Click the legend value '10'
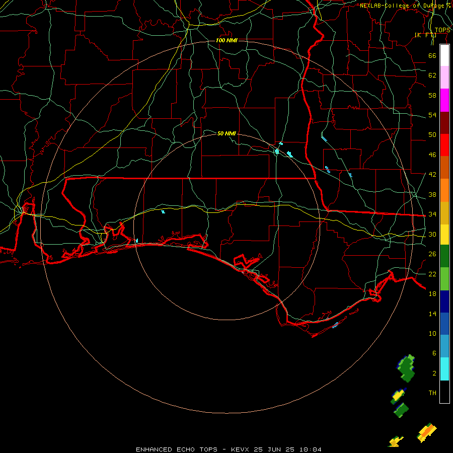Viewport: 453px width, 453px height. coord(432,334)
